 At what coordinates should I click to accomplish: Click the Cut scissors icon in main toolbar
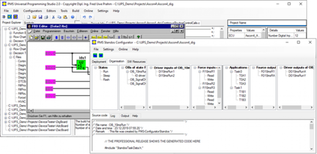[54, 17]
